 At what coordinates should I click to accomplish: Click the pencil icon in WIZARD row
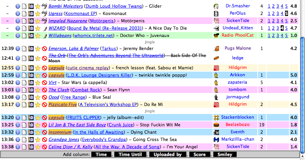coord(45,29)
